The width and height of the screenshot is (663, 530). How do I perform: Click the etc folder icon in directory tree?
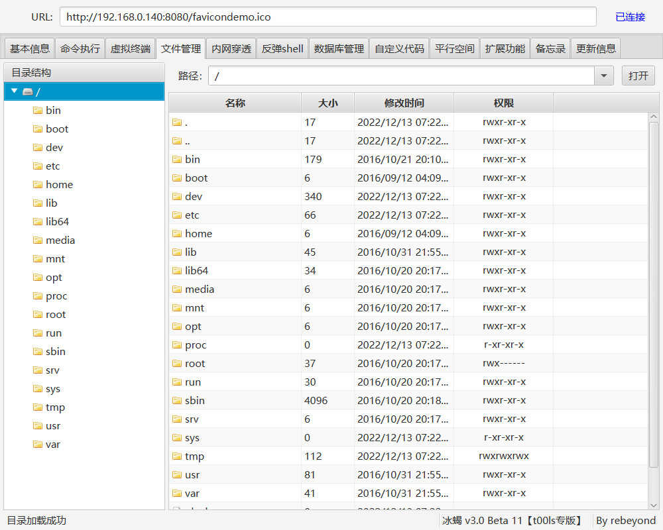(38, 166)
